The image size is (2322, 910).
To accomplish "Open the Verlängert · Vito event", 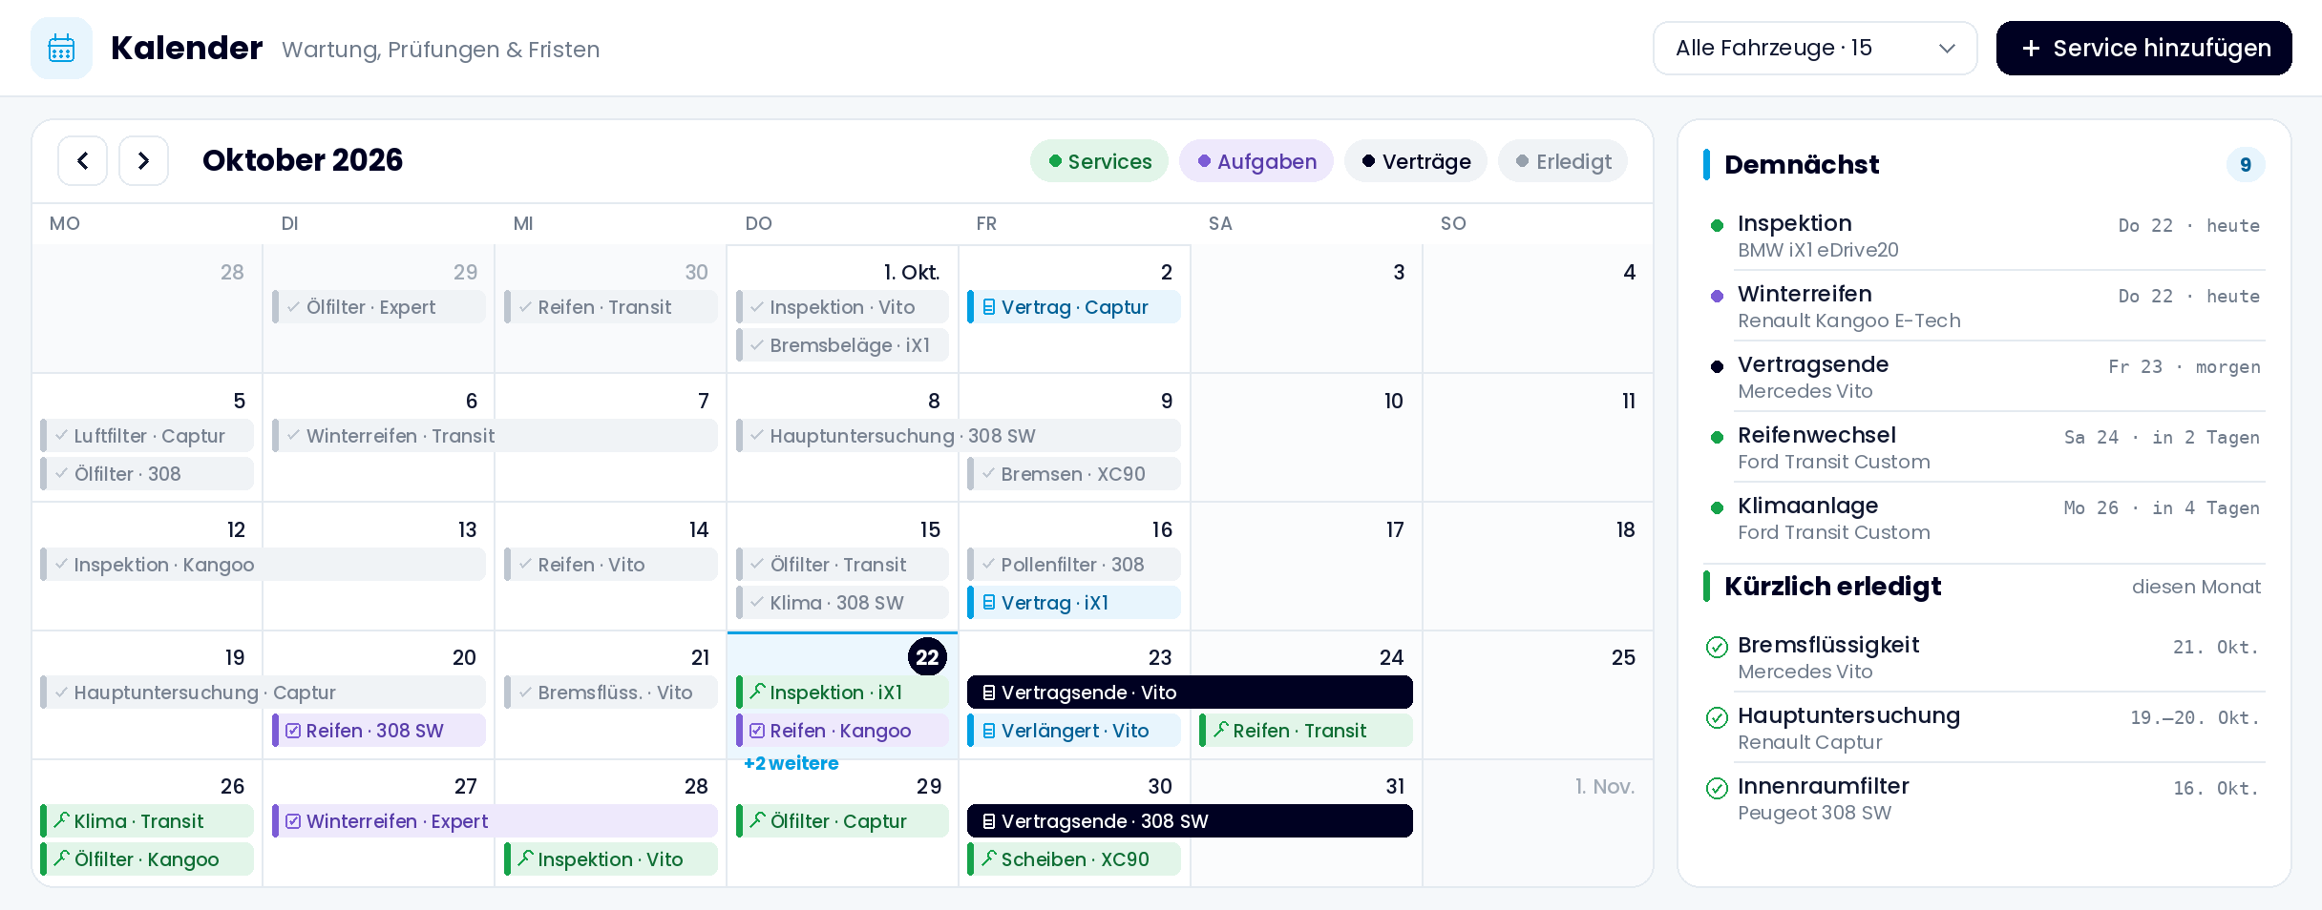I will click(x=1074, y=731).
